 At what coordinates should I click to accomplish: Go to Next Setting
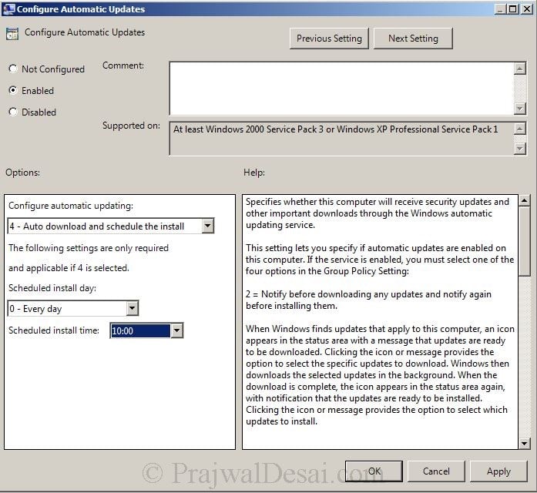click(413, 39)
